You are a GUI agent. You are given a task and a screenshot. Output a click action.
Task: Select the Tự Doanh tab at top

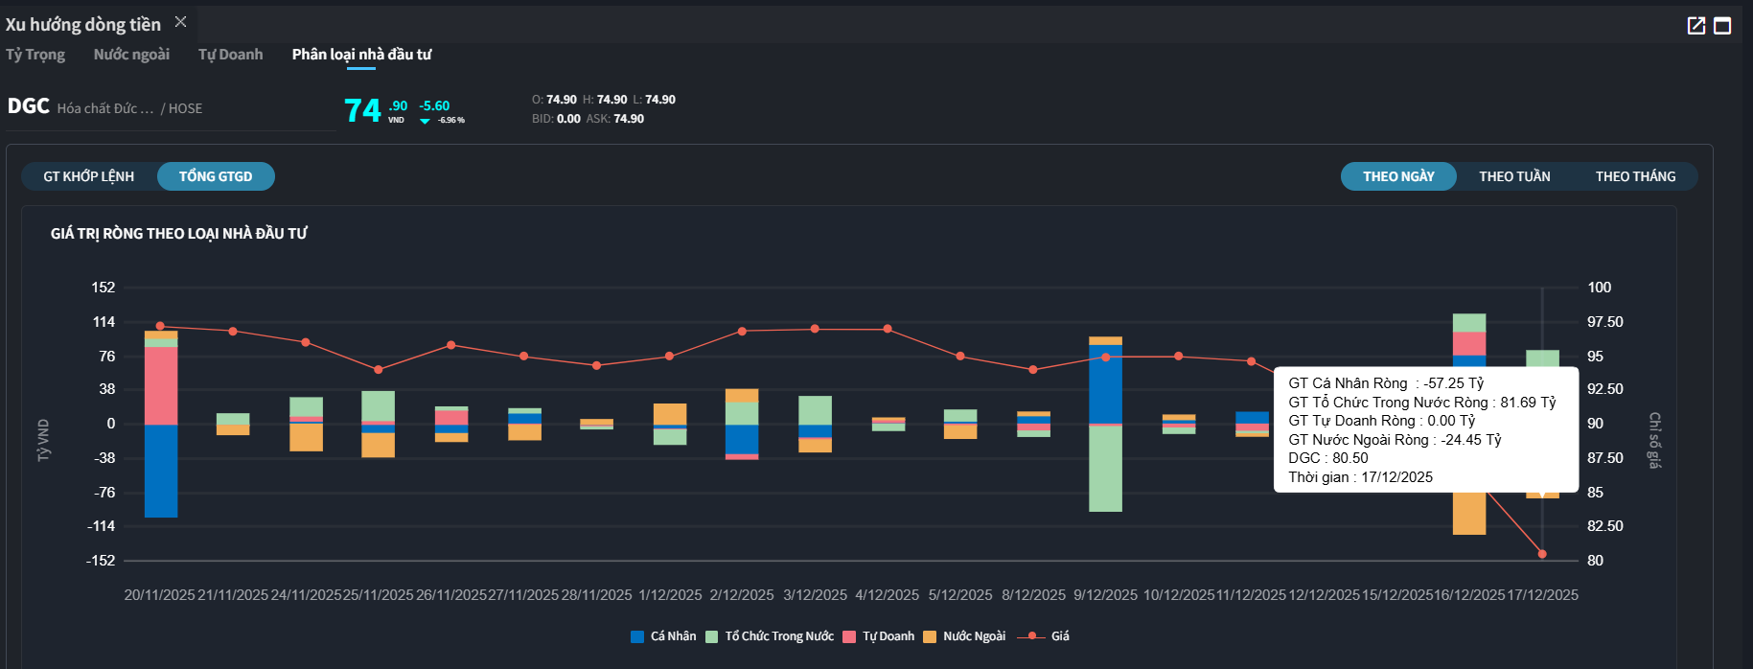click(x=230, y=55)
